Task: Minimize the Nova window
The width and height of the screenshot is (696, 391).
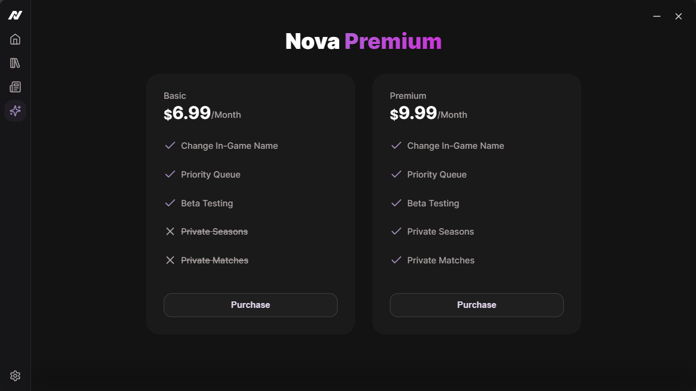Action: tap(657, 16)
